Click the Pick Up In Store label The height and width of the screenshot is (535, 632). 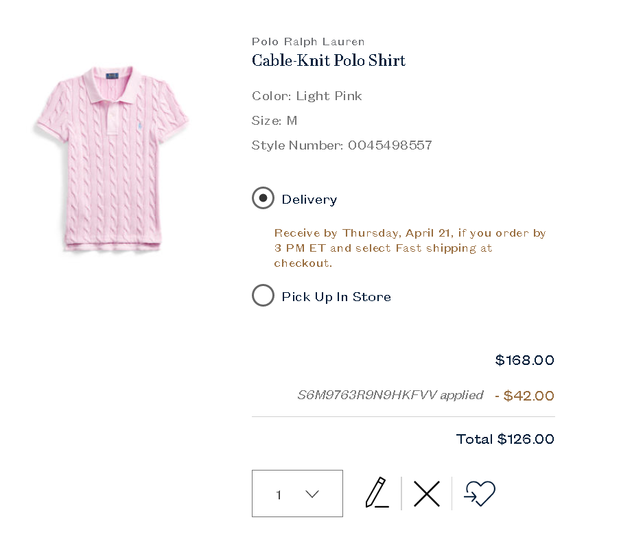click(x=336, y=297)
